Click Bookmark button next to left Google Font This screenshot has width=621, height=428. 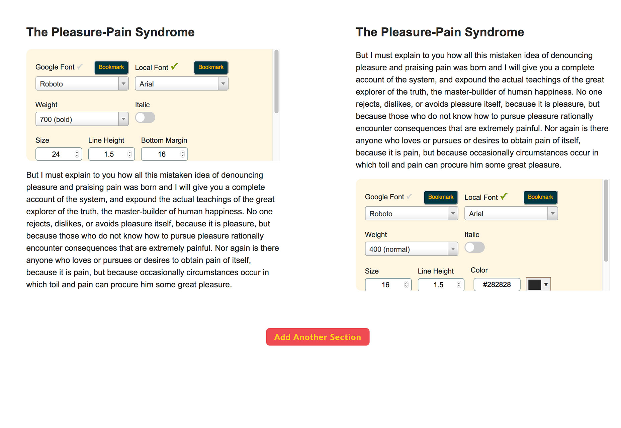tap(111, 67)
